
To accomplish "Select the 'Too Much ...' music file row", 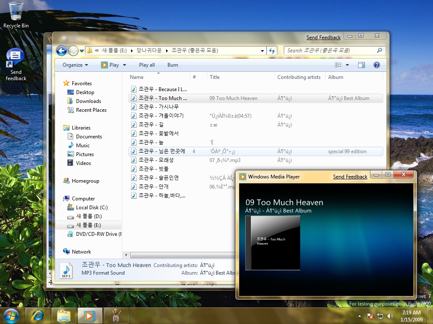I will [256, 98].
